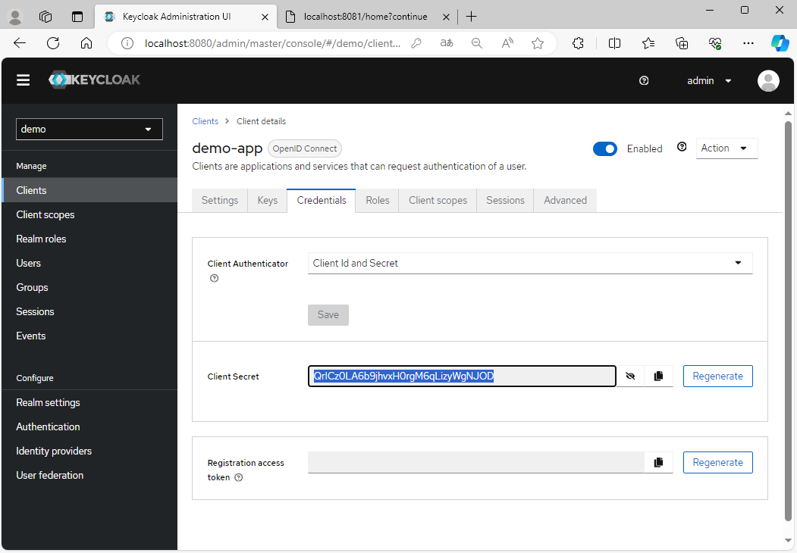The image size is (797, 553).
Task: Open the help question mark in the top bar
Action: coord(643,80)
